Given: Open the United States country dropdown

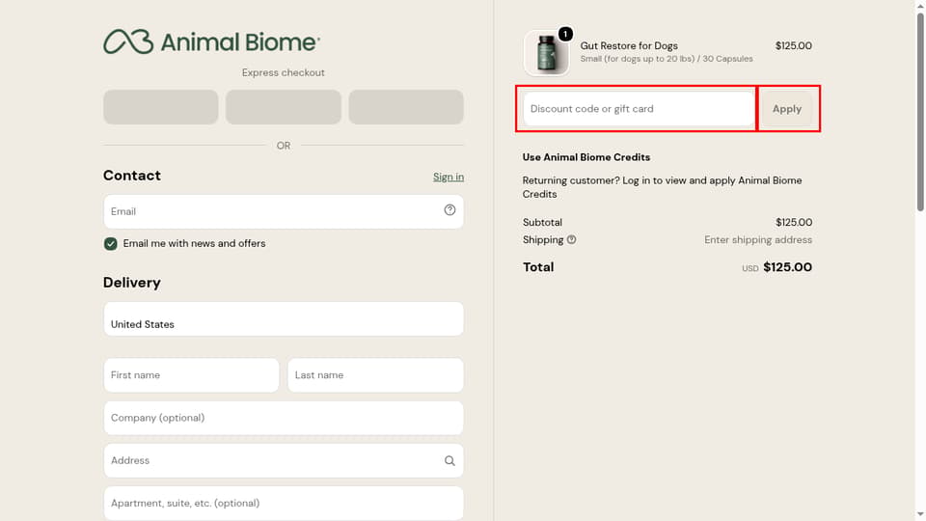Looking at the screenshot, I should pyautogui.click(x=284, y=319).
